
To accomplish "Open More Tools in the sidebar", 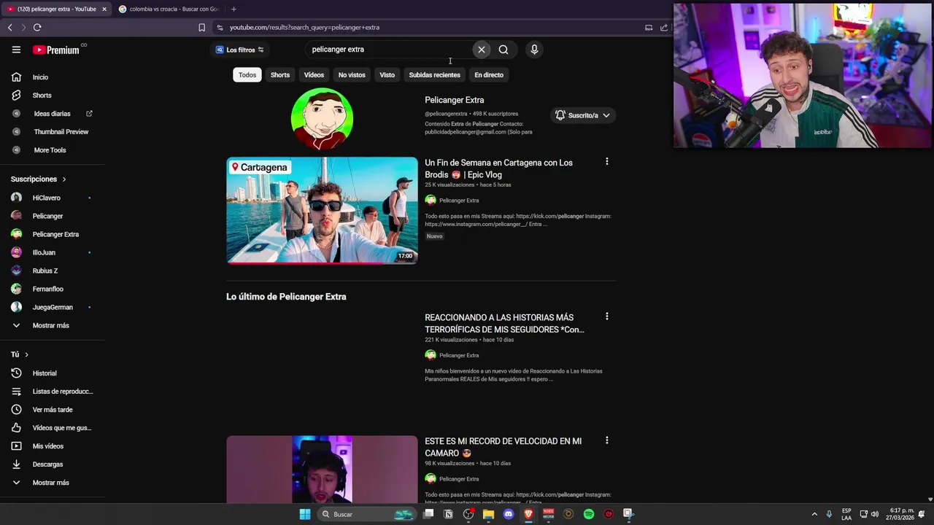I will (50, 150).
